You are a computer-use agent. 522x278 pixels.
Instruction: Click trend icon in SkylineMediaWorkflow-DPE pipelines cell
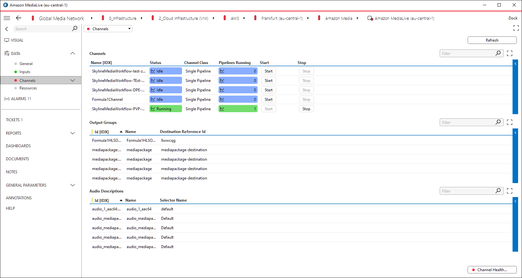[222, 90]
